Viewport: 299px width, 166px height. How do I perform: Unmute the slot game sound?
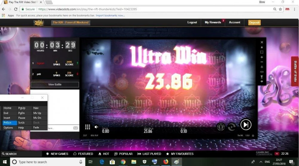click(97, 127)
